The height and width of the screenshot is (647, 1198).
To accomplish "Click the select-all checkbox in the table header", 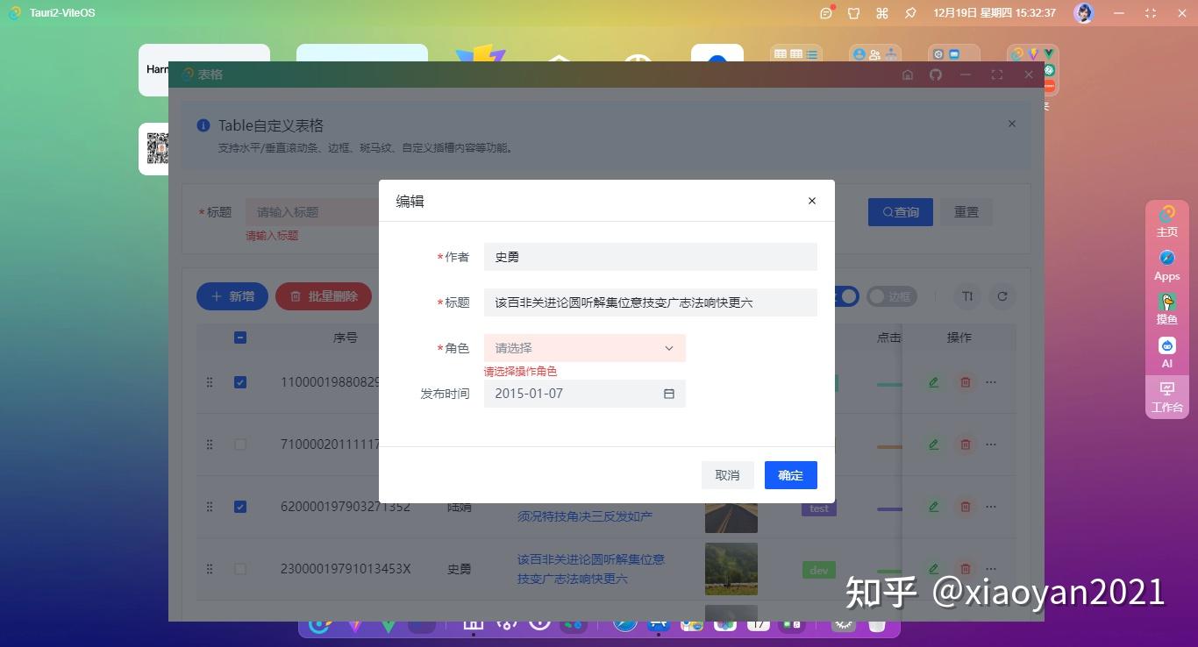I will pyautogui.click(x=240, y=337).
